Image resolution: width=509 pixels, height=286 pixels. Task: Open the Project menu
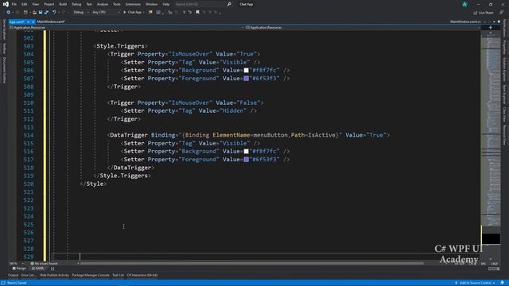coord(49,4)
